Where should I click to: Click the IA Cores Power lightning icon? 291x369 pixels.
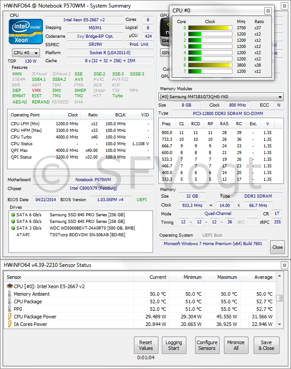click(10, 324)
